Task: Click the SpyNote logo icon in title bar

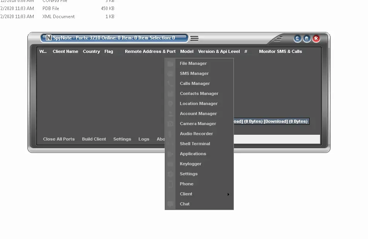Action: (48, 38)
